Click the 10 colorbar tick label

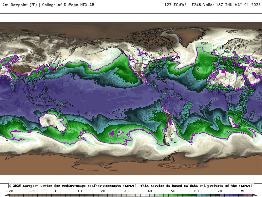click(80, 191)
